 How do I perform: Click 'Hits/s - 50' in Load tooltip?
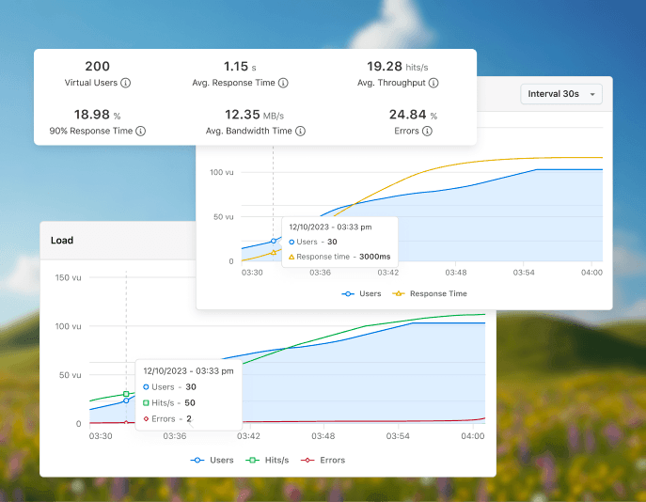[169, 402]
